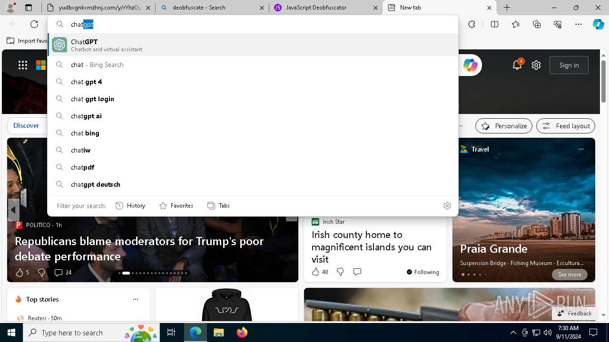This screenshot has height=342, width=609.
Task: Go to previous story in carousel
Action: pos(13,209)
